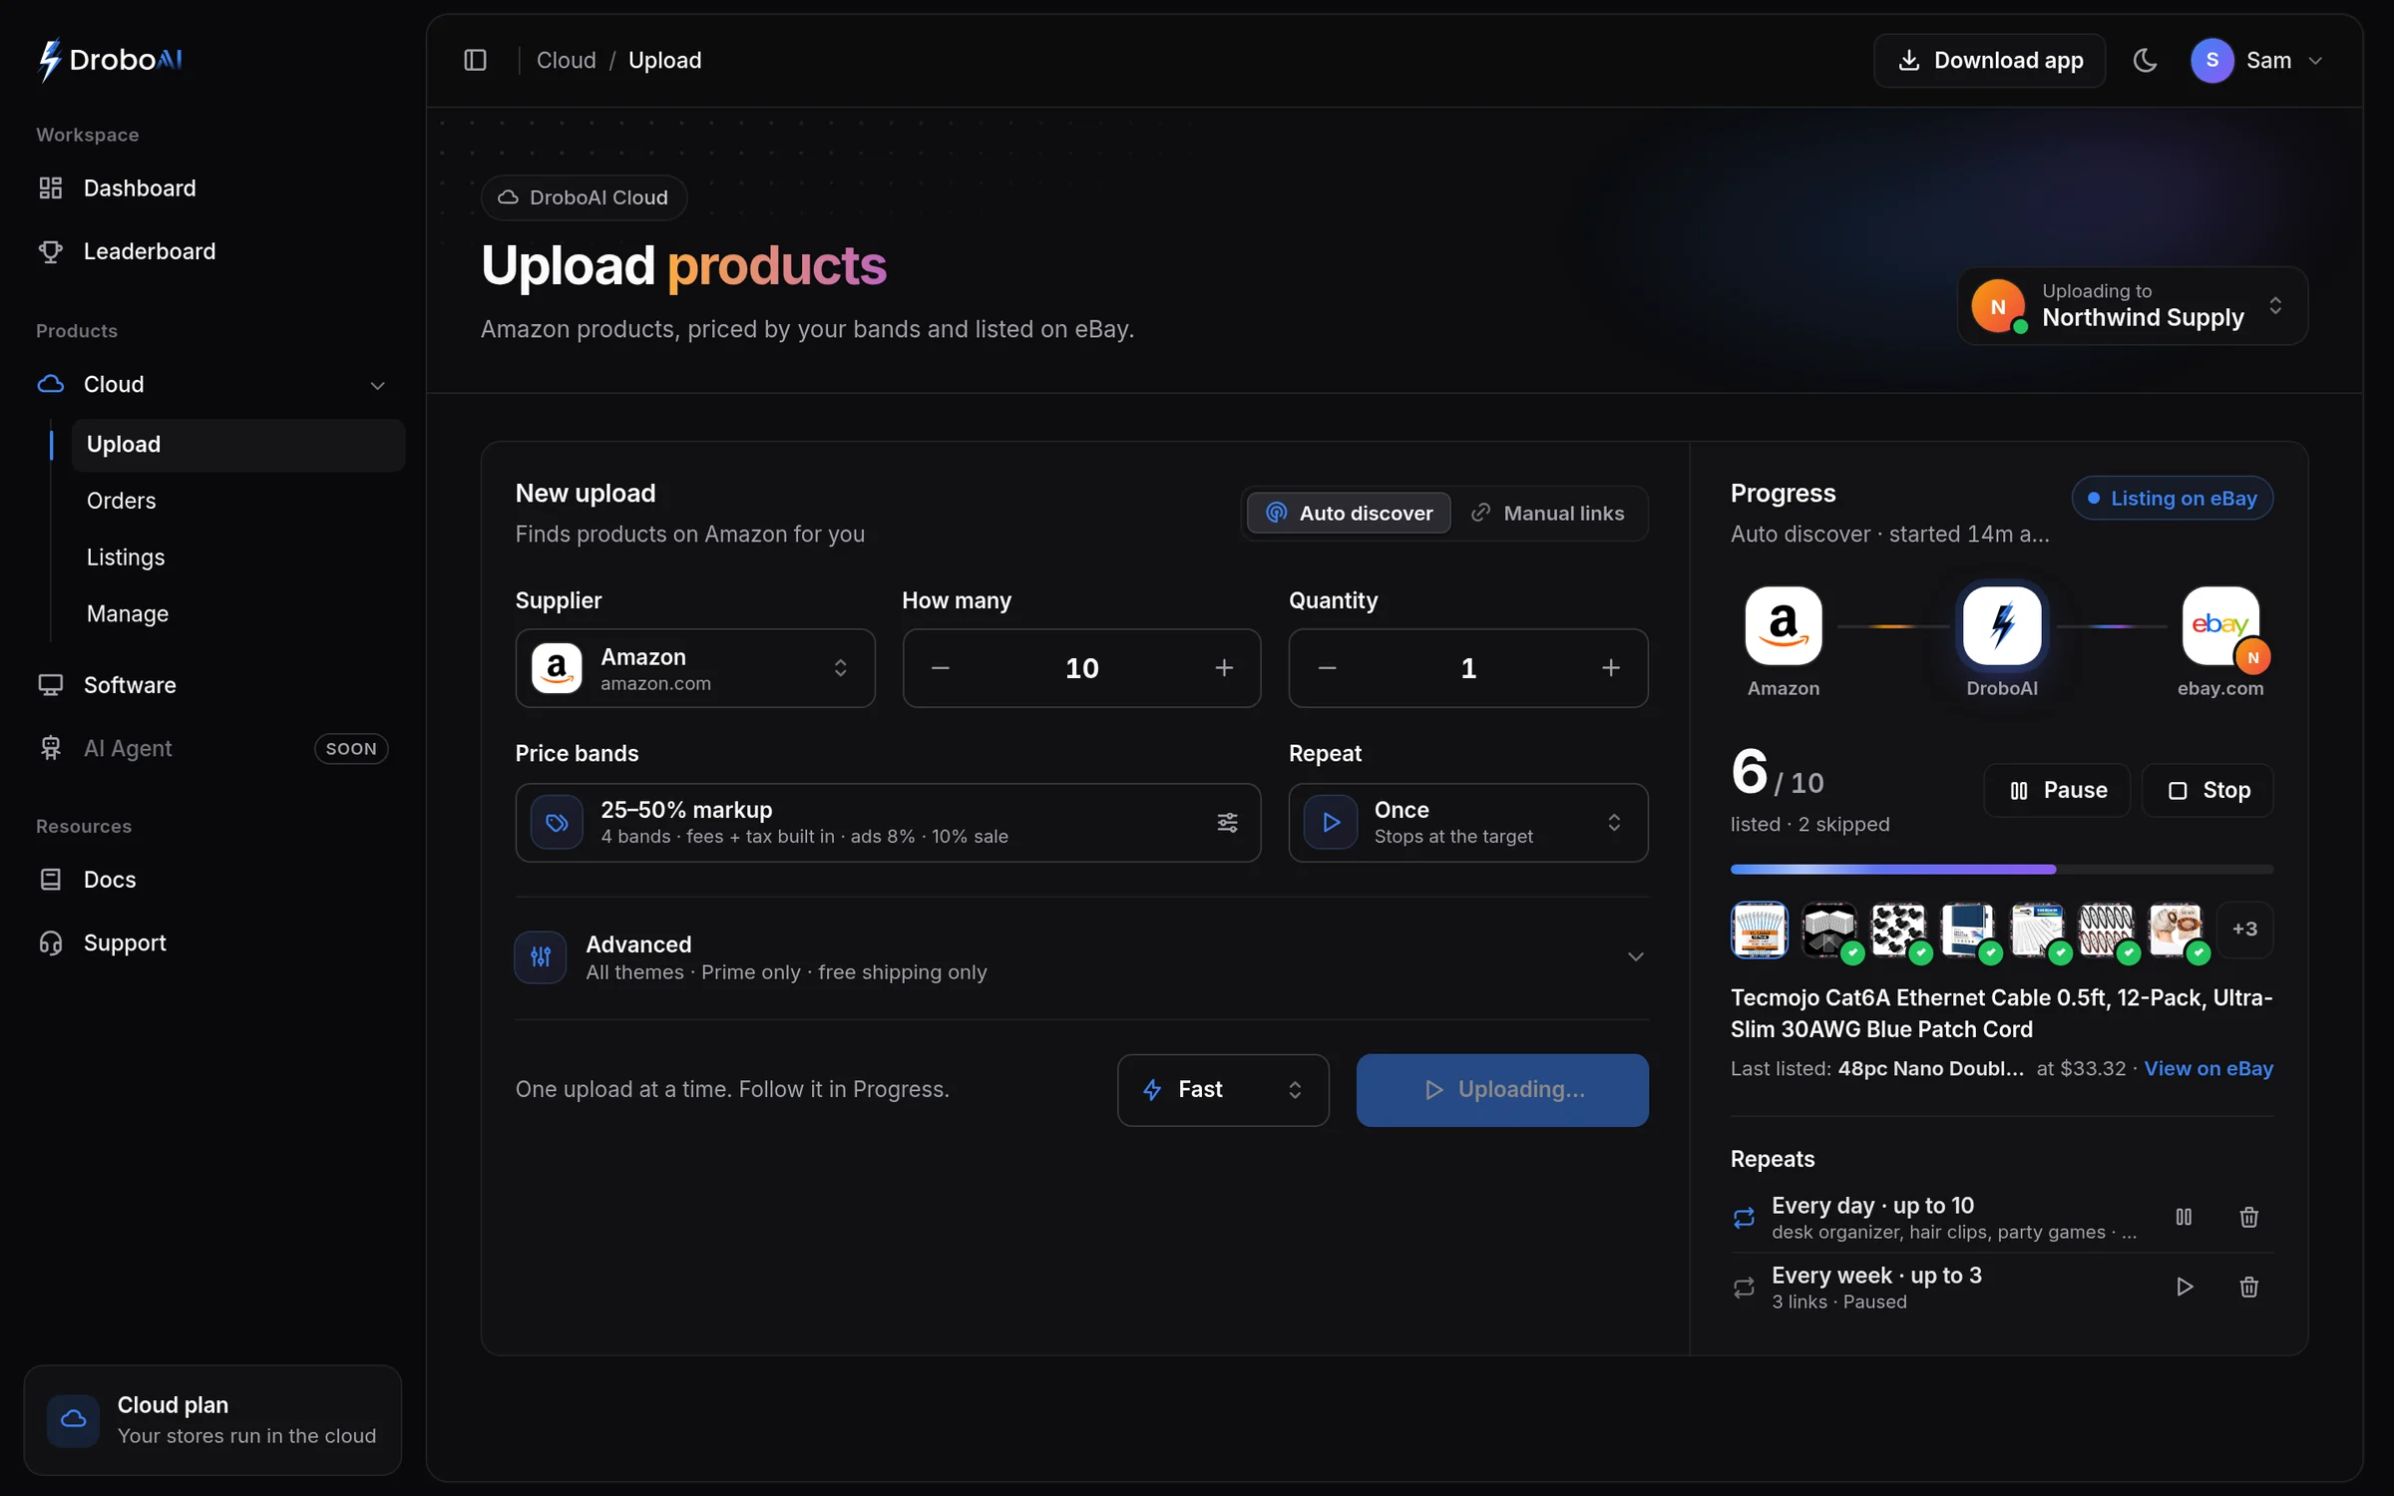The image size is (2394, 1496).
Task: Increase How many with plus
Action: click(x=1224, y=668)
